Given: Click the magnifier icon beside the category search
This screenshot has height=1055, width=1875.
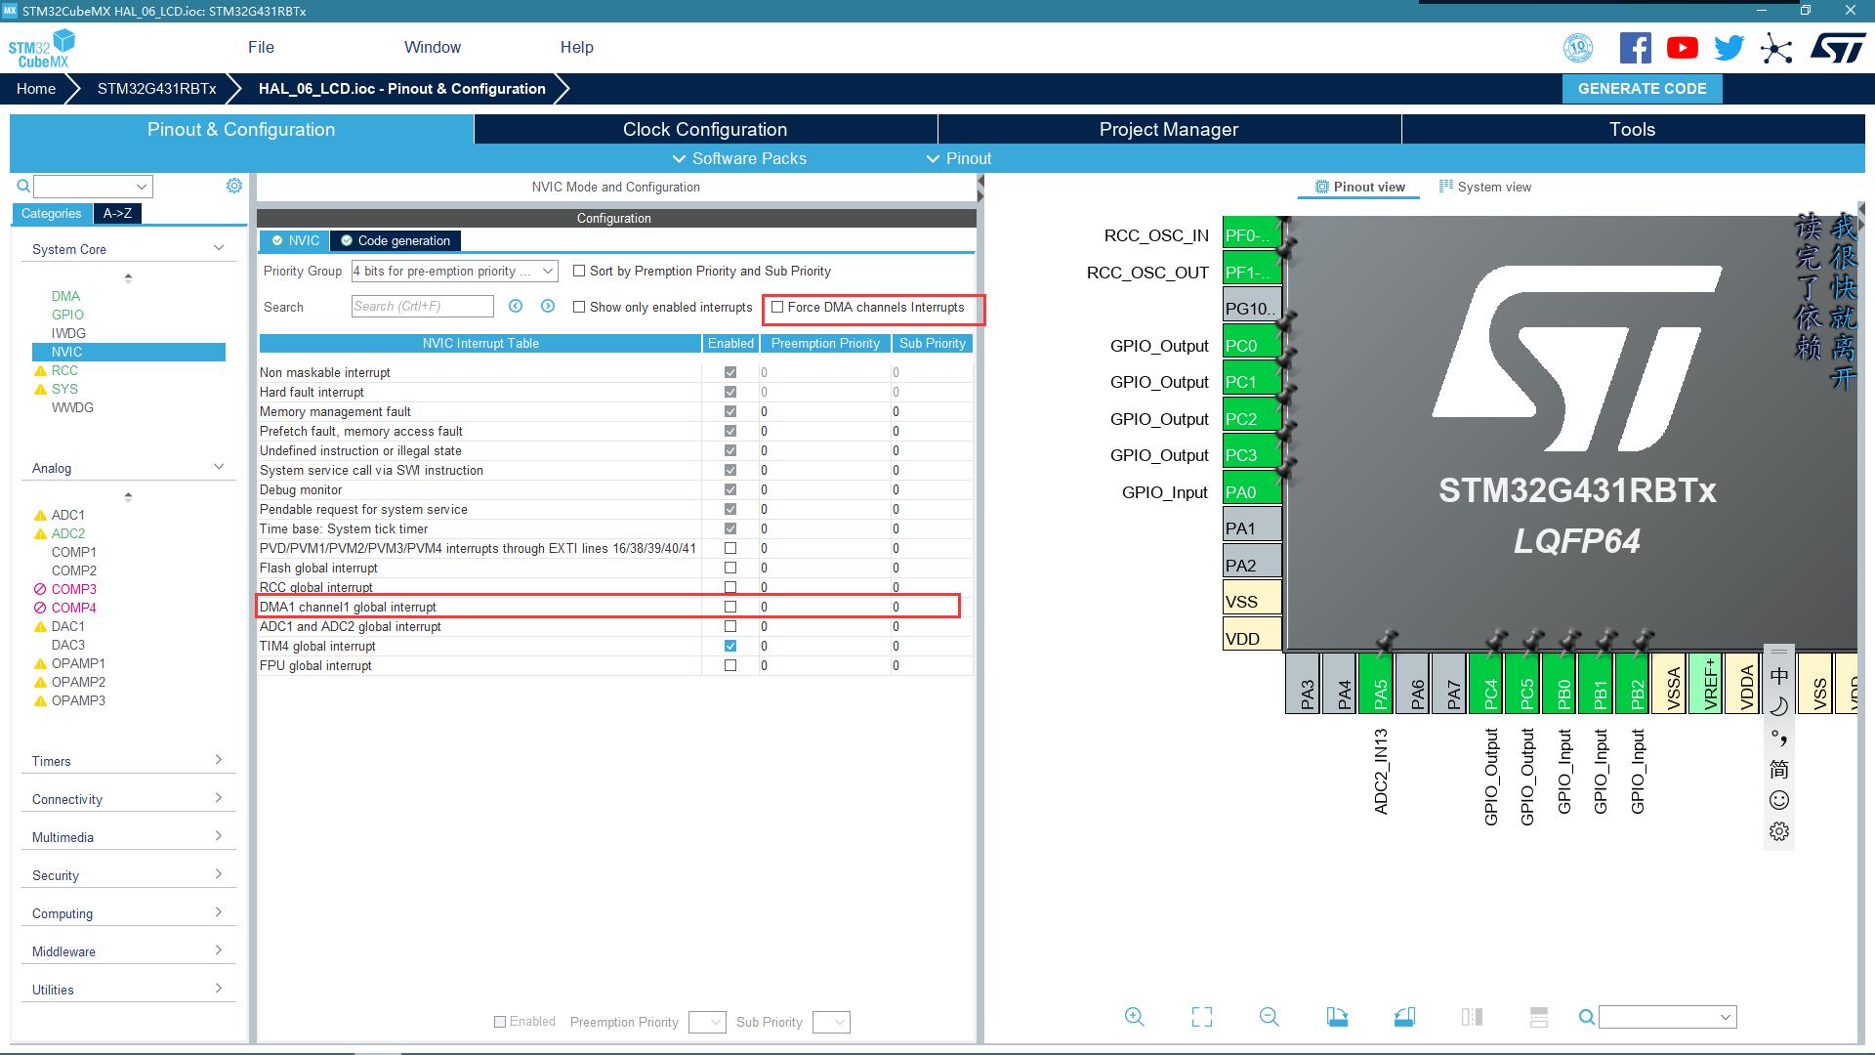Looking at the screenshot, I should pos(23,186).
